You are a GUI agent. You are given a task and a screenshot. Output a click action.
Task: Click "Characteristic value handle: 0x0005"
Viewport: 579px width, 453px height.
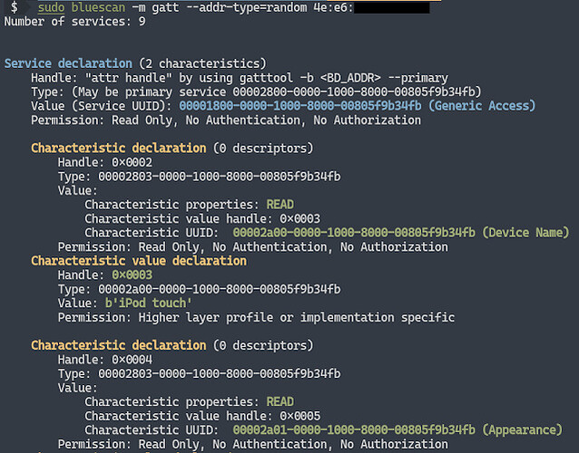click(202, 416)
